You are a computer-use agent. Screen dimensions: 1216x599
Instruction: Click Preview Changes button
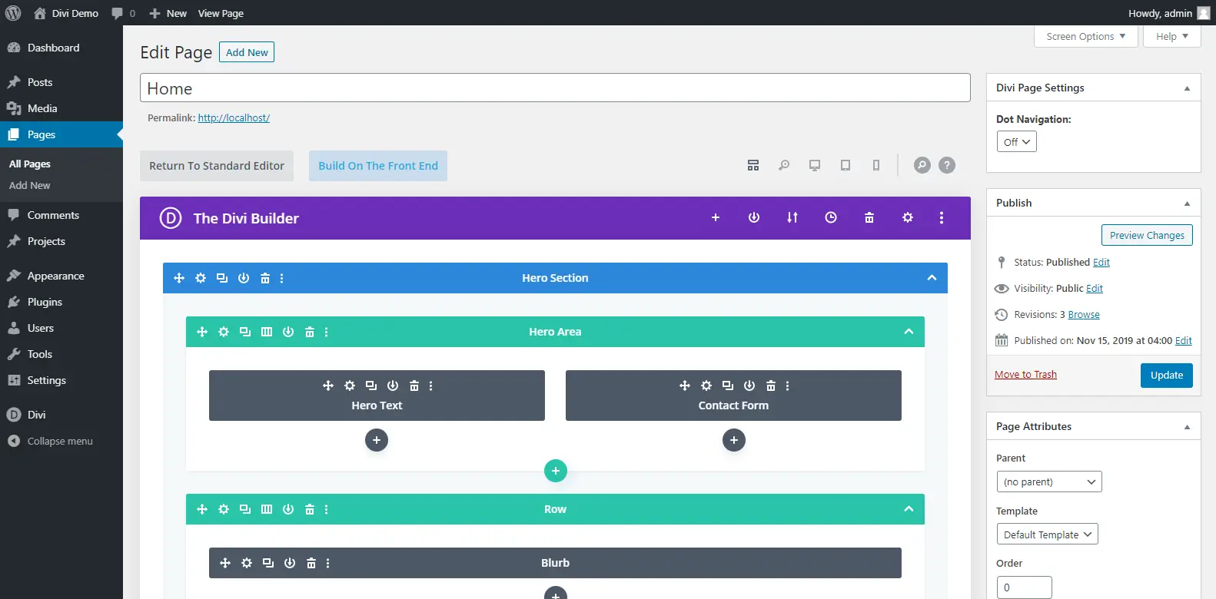point(1147,235)
